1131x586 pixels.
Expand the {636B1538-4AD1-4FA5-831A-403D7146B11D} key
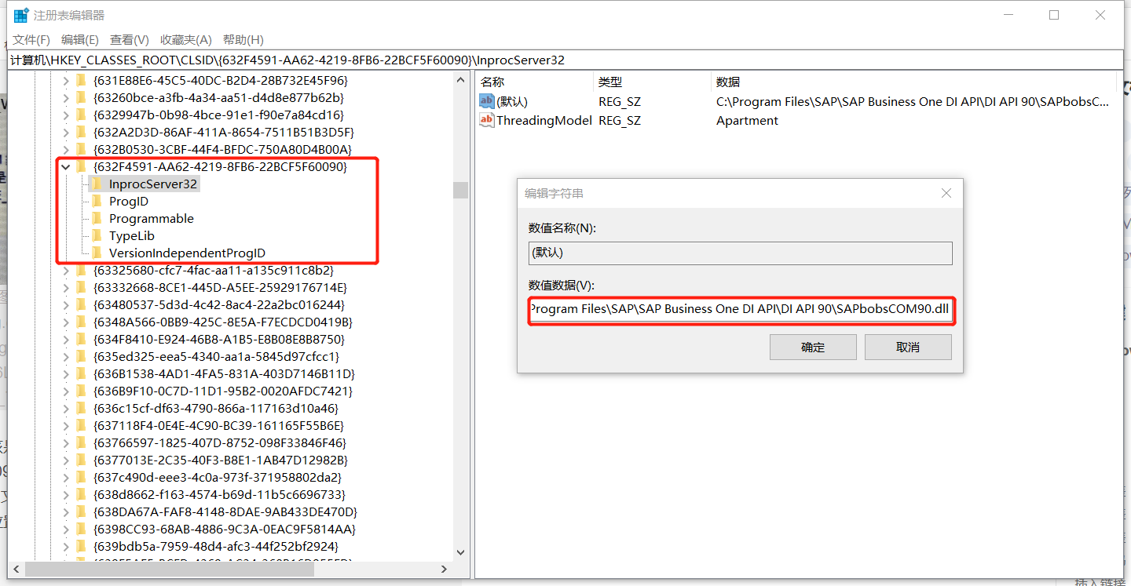pos(66,373)
